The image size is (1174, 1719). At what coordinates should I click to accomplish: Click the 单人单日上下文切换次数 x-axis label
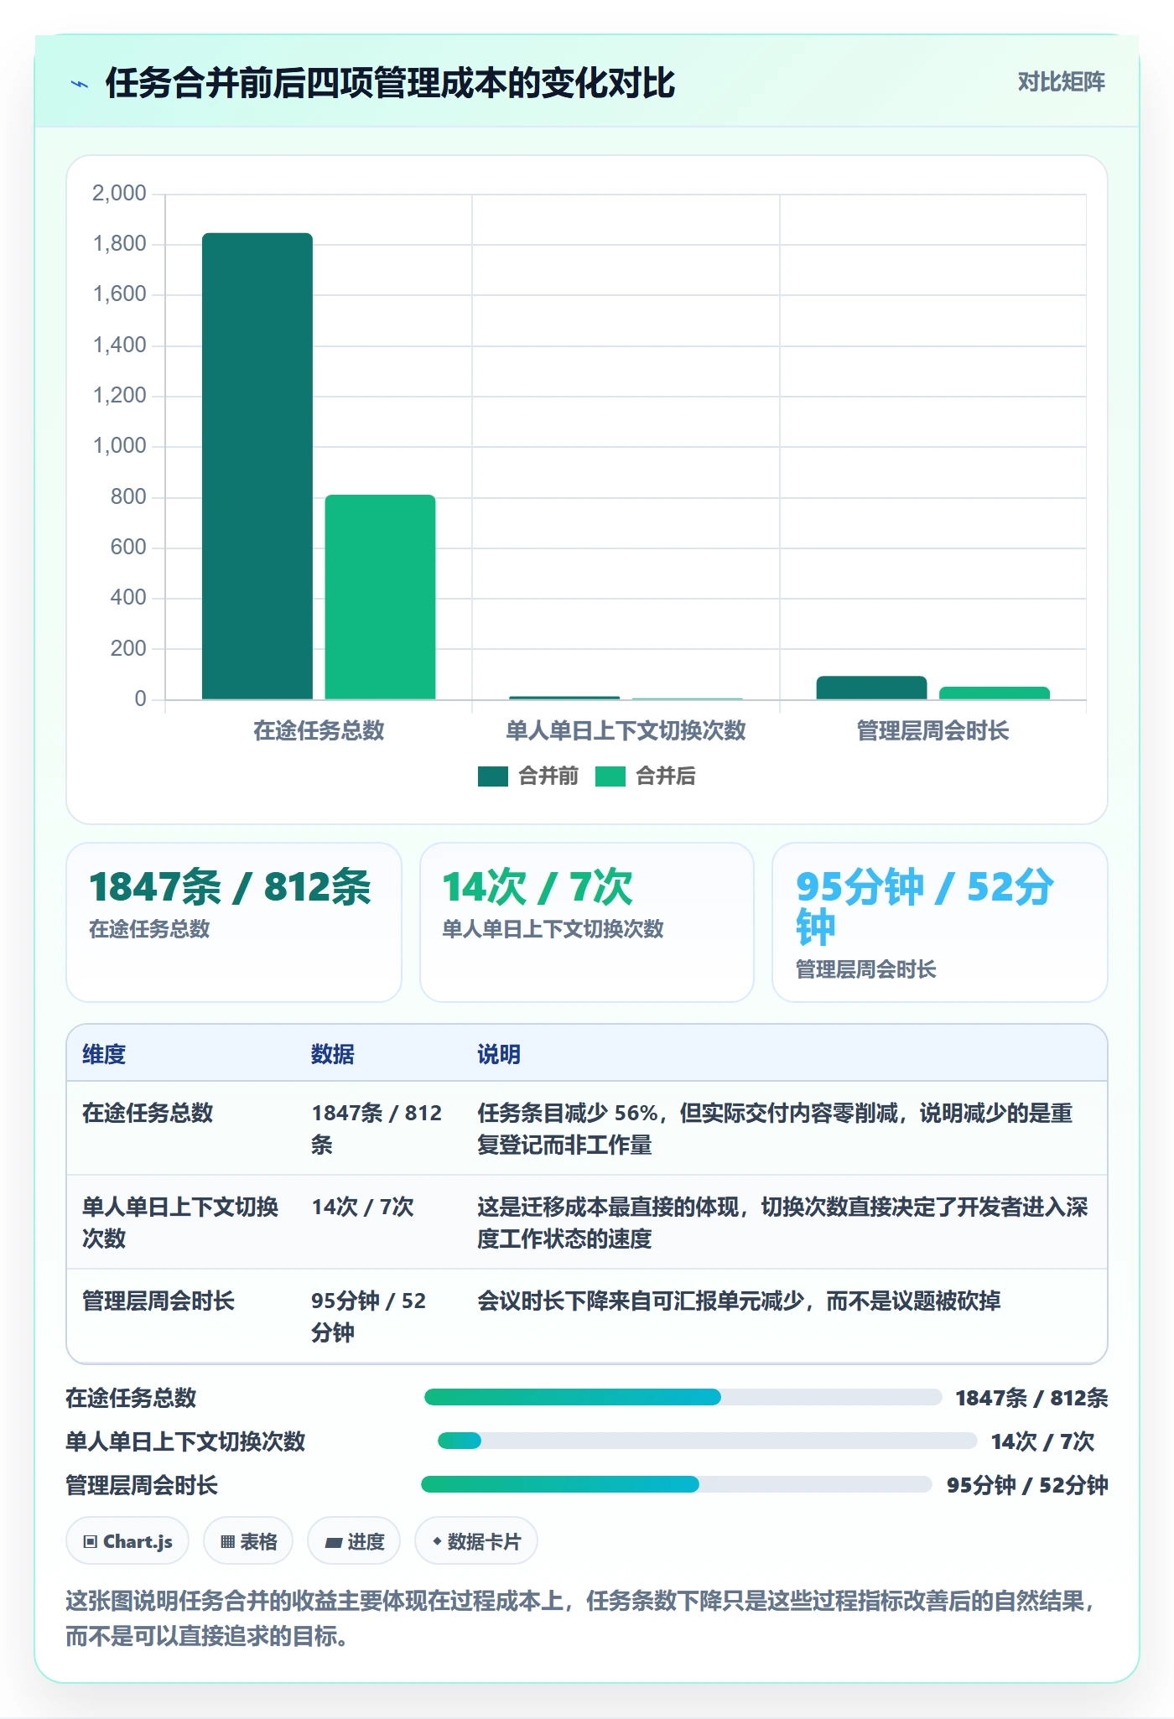(x=626, y=731)
